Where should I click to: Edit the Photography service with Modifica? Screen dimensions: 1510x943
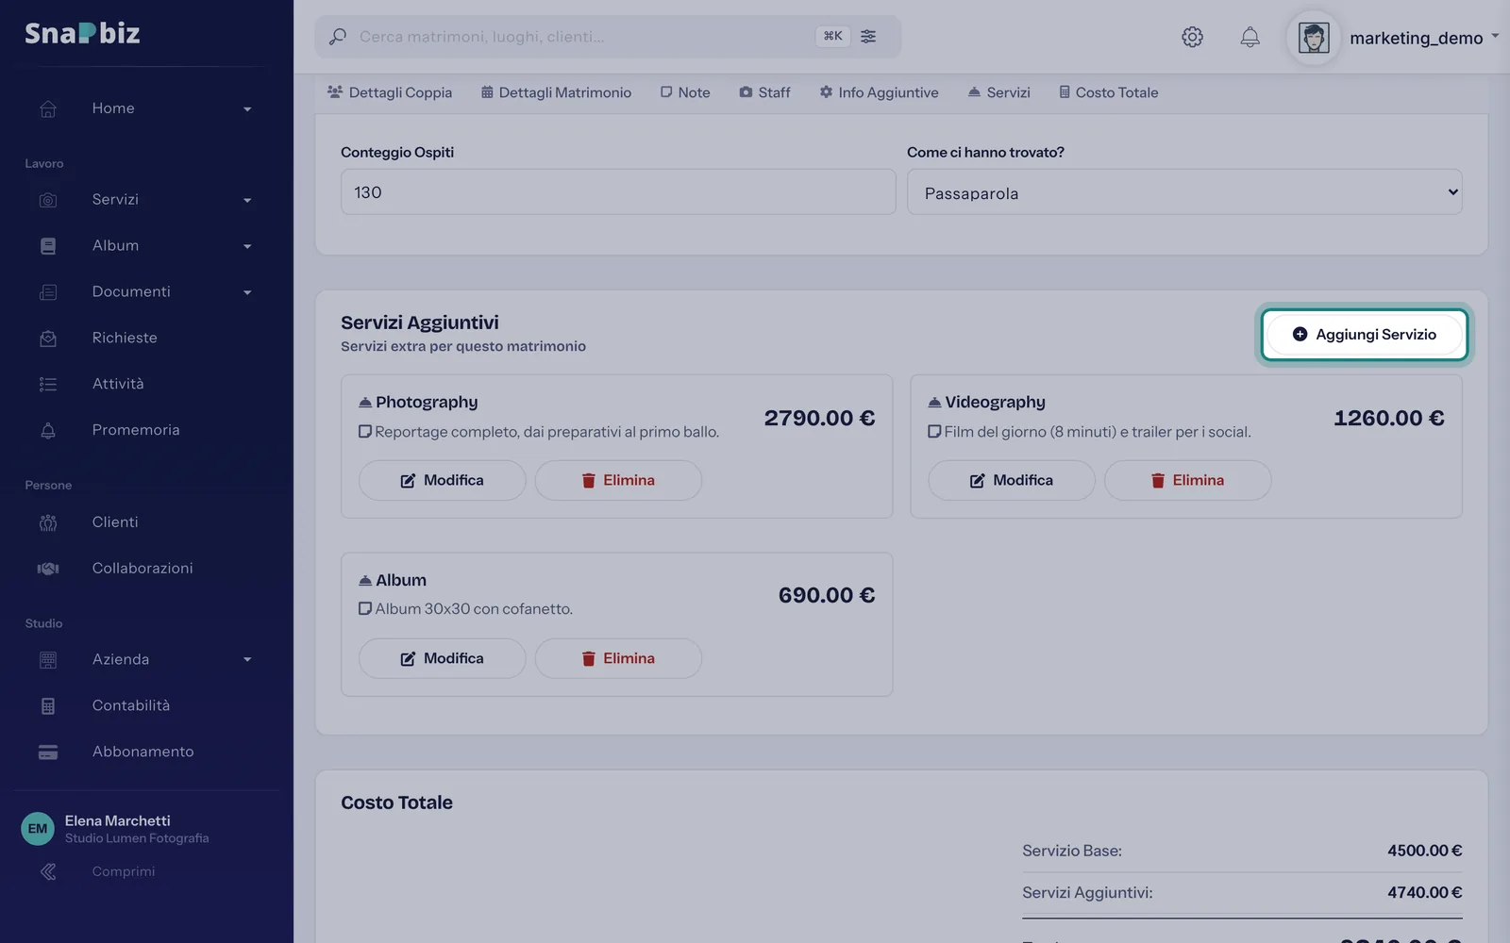442,480
